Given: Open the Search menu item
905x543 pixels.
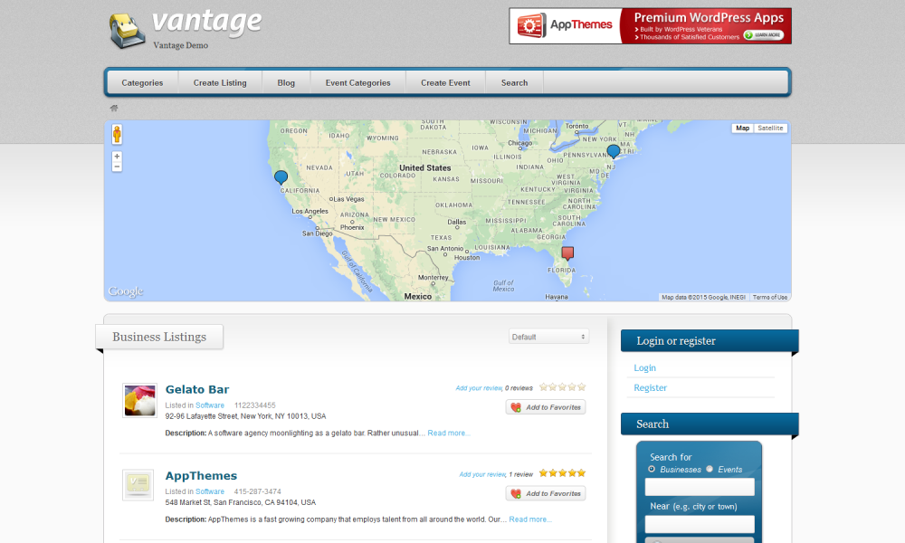Looking at the screenshot, I should pyautogui.click(x=514, y=82).
